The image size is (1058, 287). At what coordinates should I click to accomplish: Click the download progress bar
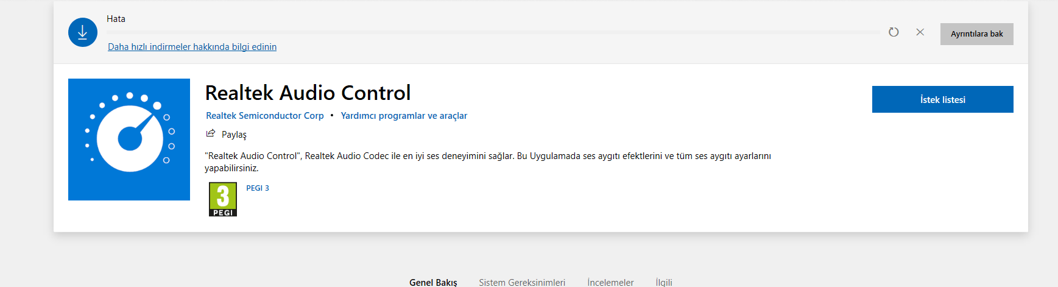click(x=493, y=32)
